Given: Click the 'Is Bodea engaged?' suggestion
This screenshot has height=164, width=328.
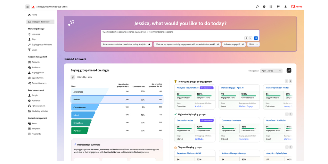Looking at the screenshot, I should 234,45.
